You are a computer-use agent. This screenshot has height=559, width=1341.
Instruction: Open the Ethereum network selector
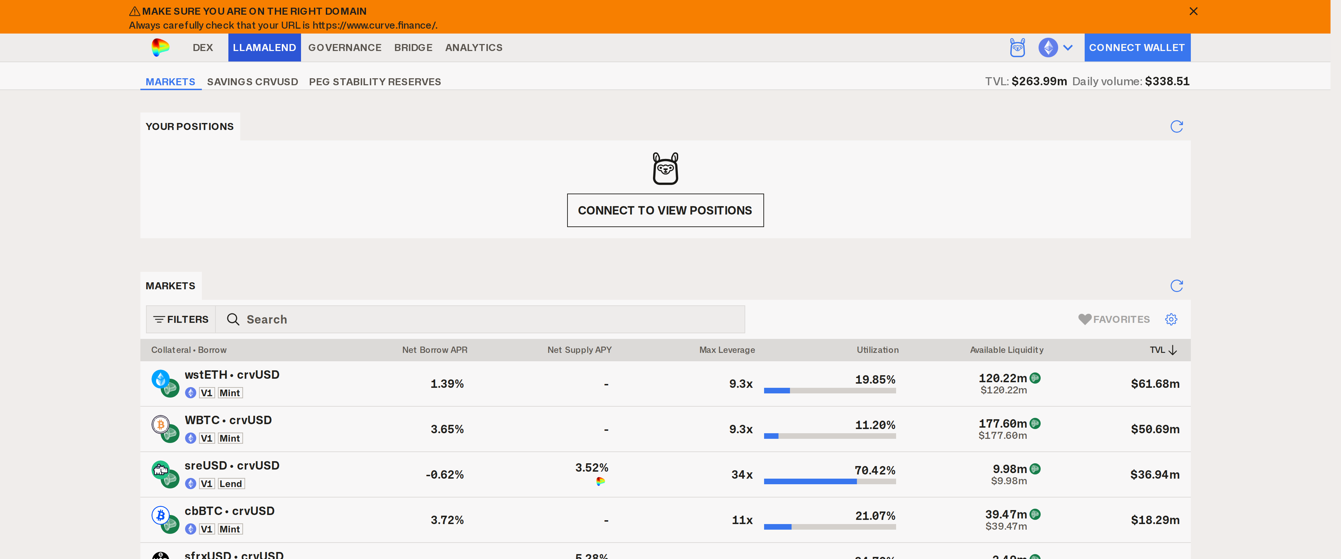point(1055,48)
